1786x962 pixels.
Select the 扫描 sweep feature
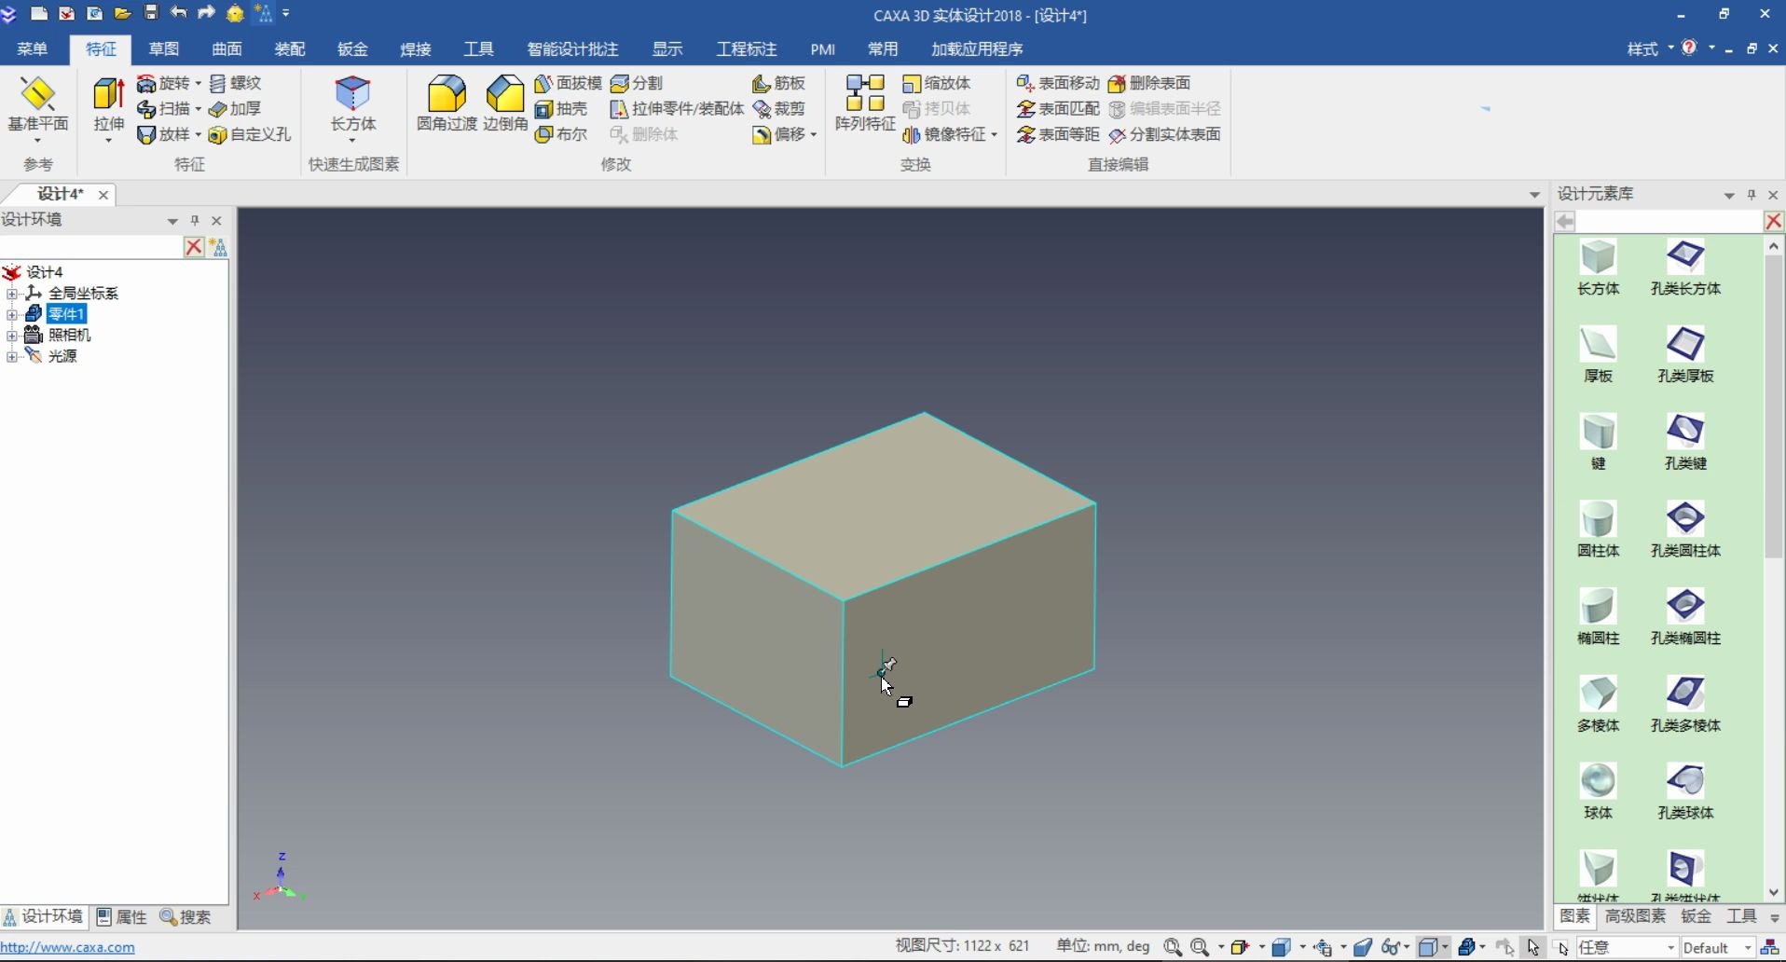(x=163, y=108)
